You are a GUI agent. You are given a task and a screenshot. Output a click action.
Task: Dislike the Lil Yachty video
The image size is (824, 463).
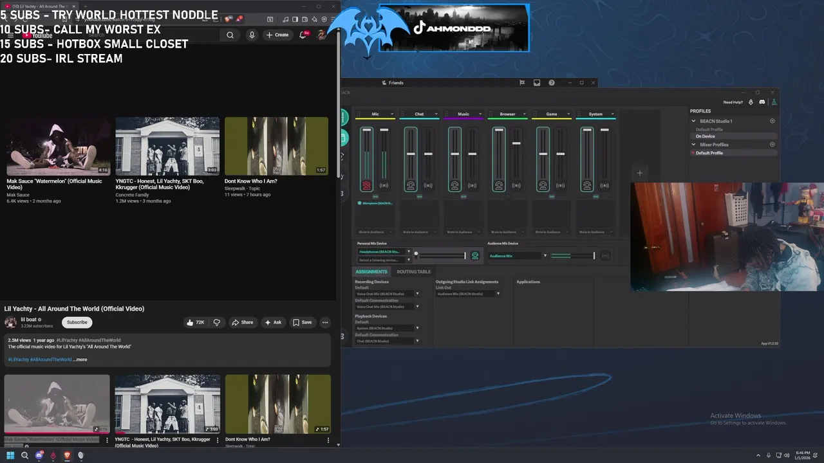217,322
